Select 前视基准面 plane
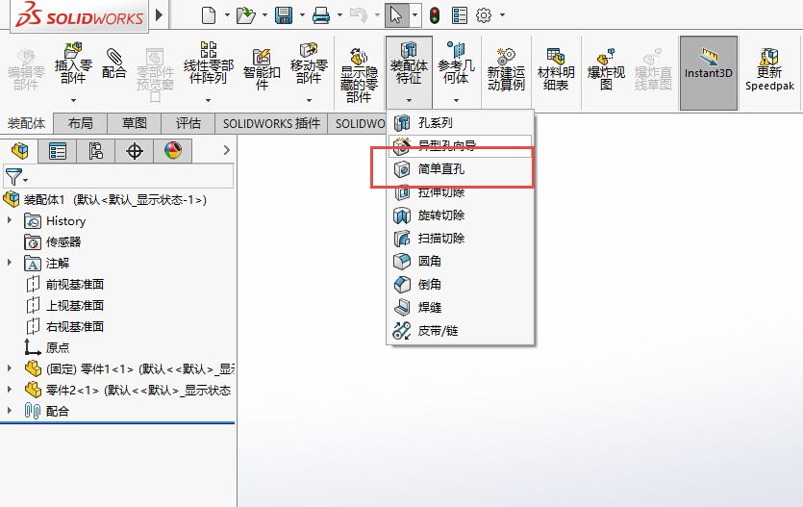 (x=64, y=284)
